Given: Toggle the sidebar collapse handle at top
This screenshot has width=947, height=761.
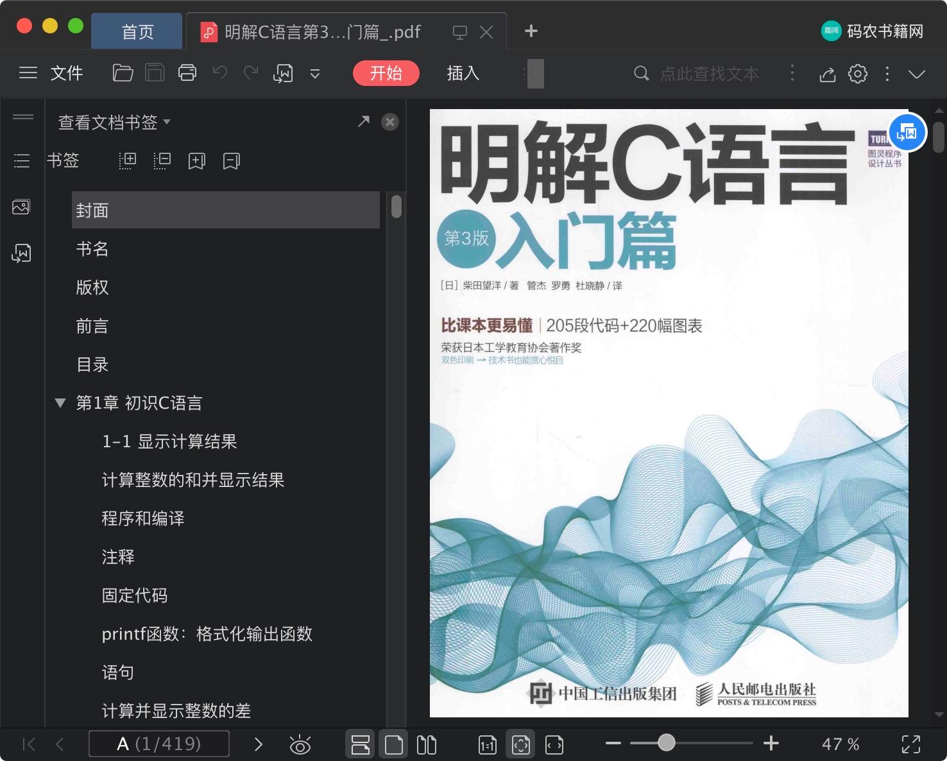Looking at the screenshot, I should tap(23, 117).
